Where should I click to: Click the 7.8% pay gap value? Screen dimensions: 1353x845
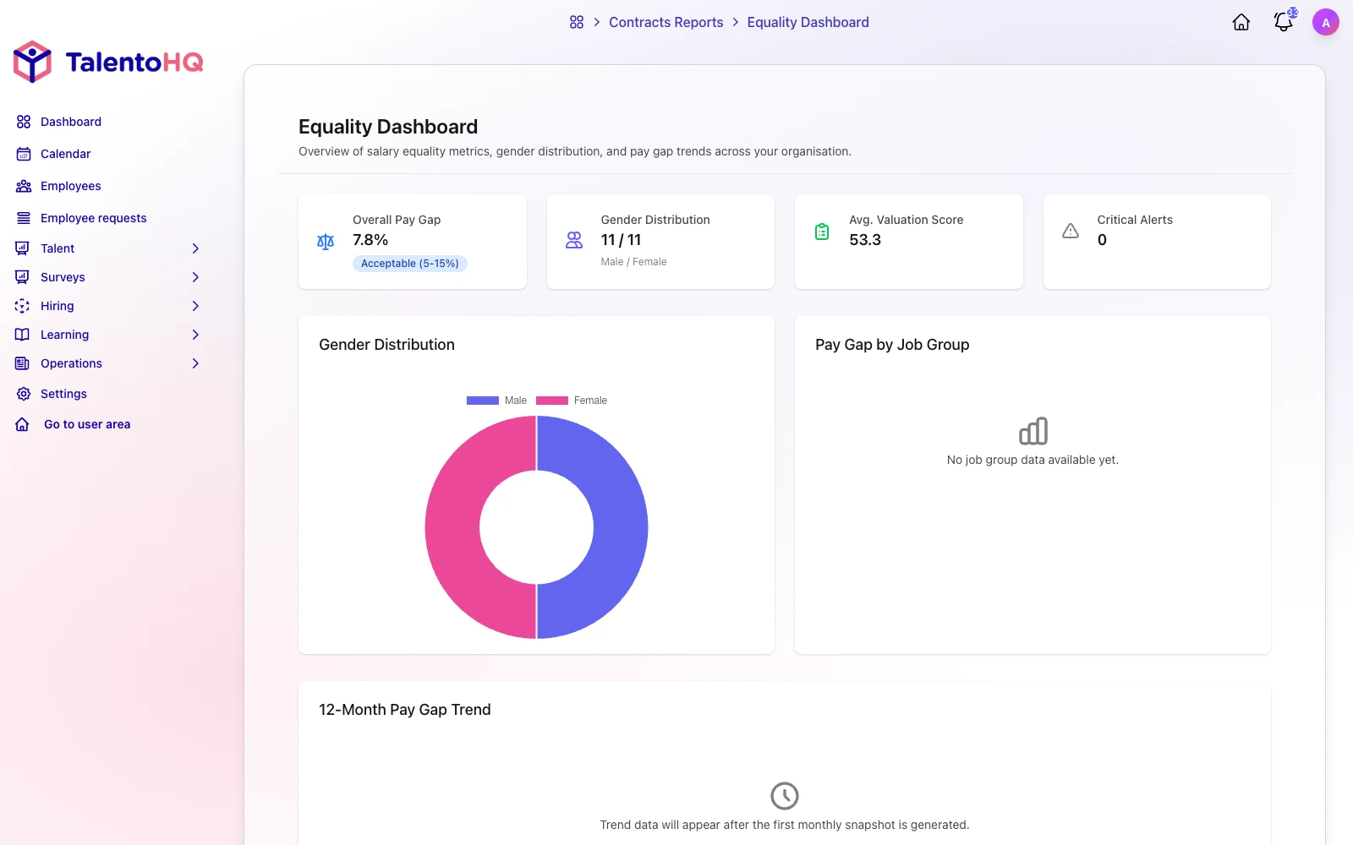click(x=370, y=240)
